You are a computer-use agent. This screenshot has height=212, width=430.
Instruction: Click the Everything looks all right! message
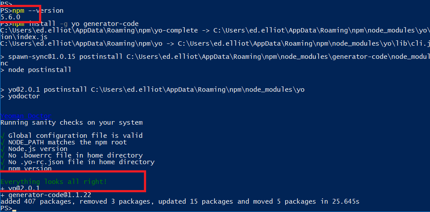tap(54, 182)
